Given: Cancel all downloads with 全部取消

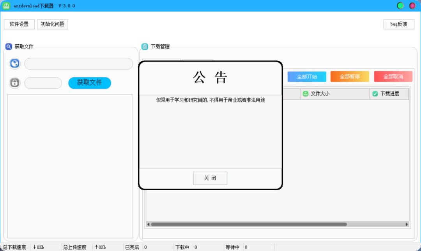Looking at the screenshot, I should (393, 77).
